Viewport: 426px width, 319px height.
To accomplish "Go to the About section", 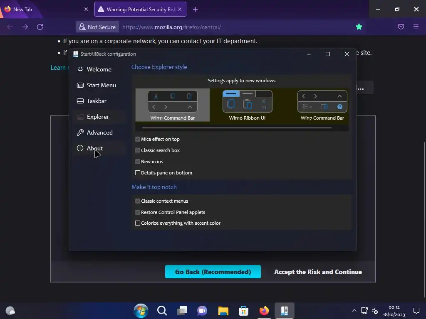I will 99,148.
